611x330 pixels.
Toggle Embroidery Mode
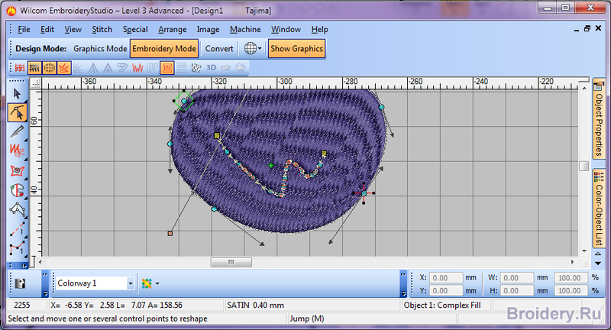[x=163, y=48]
